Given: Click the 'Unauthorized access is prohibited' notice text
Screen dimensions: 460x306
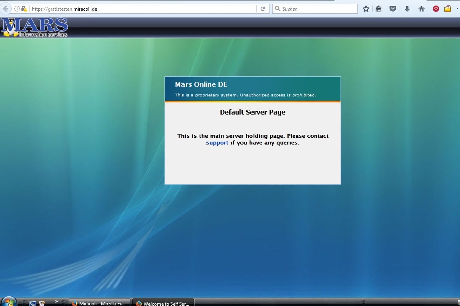Looking at the screenshot, I should (x=278, y=95).
